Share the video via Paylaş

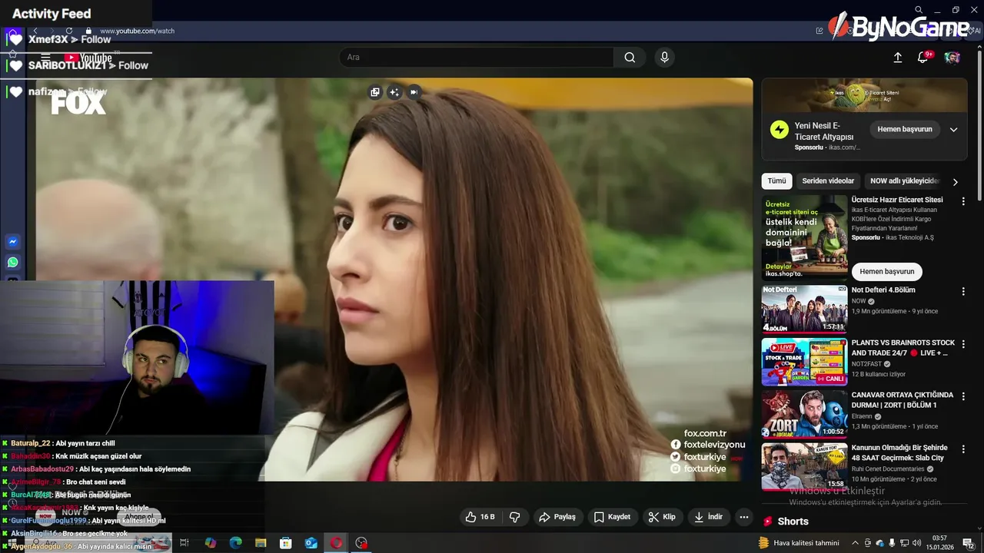(557, 517)
